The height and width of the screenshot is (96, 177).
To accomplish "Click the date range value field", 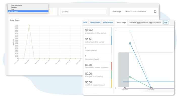I will [x=135, y=12].
